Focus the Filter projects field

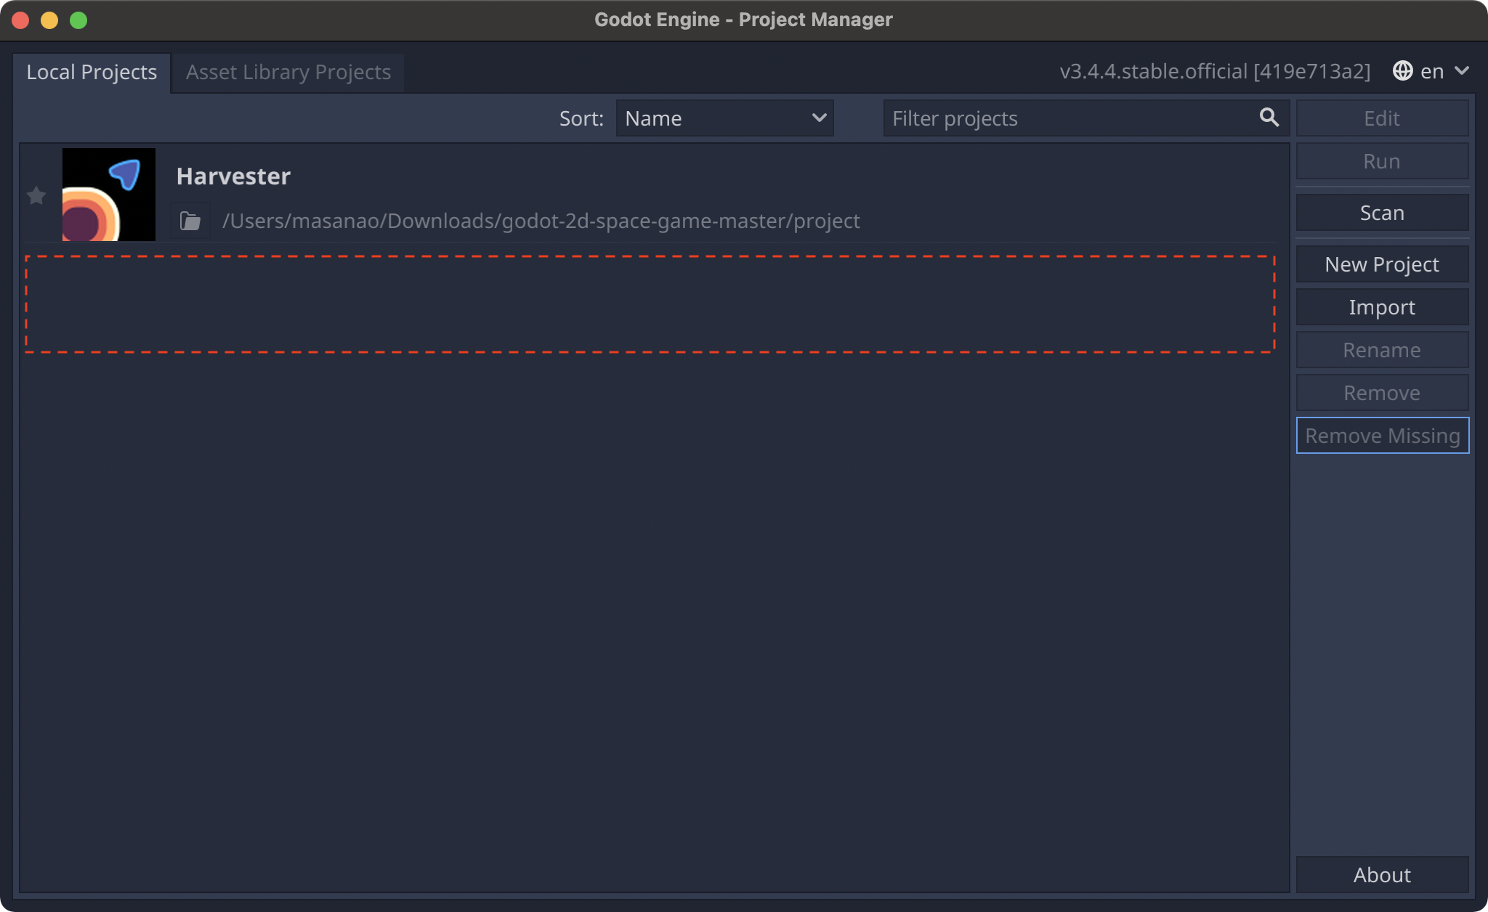(x=1086, y=118)
